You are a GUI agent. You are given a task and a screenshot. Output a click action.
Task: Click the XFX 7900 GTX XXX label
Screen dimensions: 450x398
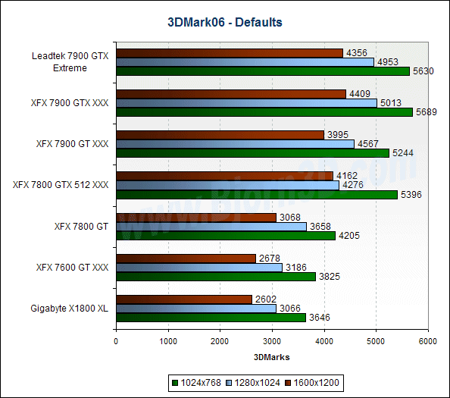pyautogui.click(x=70, y=103)
